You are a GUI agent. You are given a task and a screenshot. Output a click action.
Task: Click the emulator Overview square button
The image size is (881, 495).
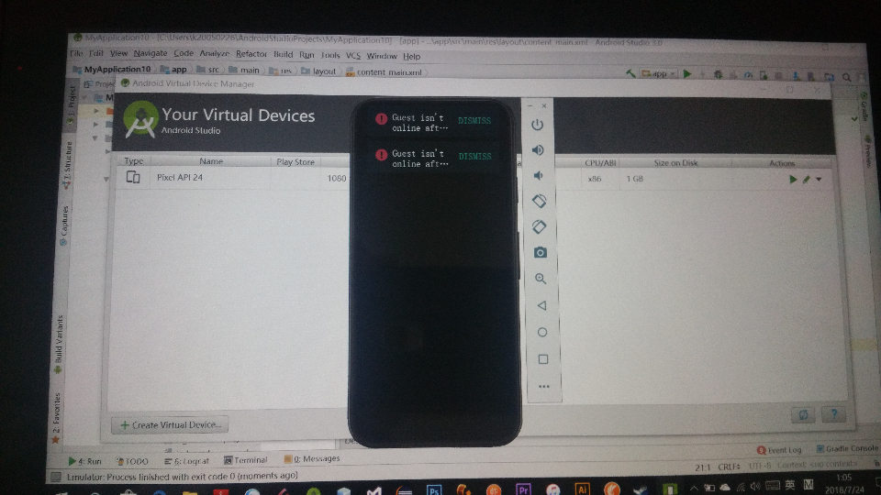542,359
